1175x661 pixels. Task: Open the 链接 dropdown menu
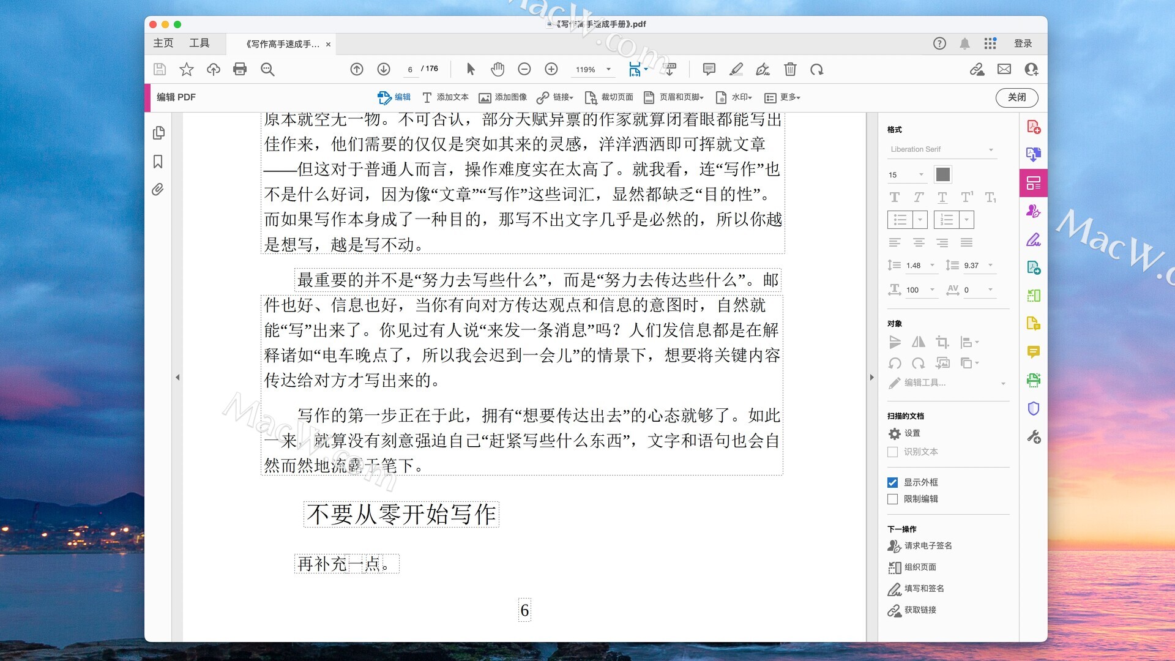[x=555, y=97]
